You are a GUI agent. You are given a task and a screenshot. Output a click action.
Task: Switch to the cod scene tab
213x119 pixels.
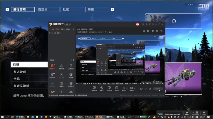[53, 29]
